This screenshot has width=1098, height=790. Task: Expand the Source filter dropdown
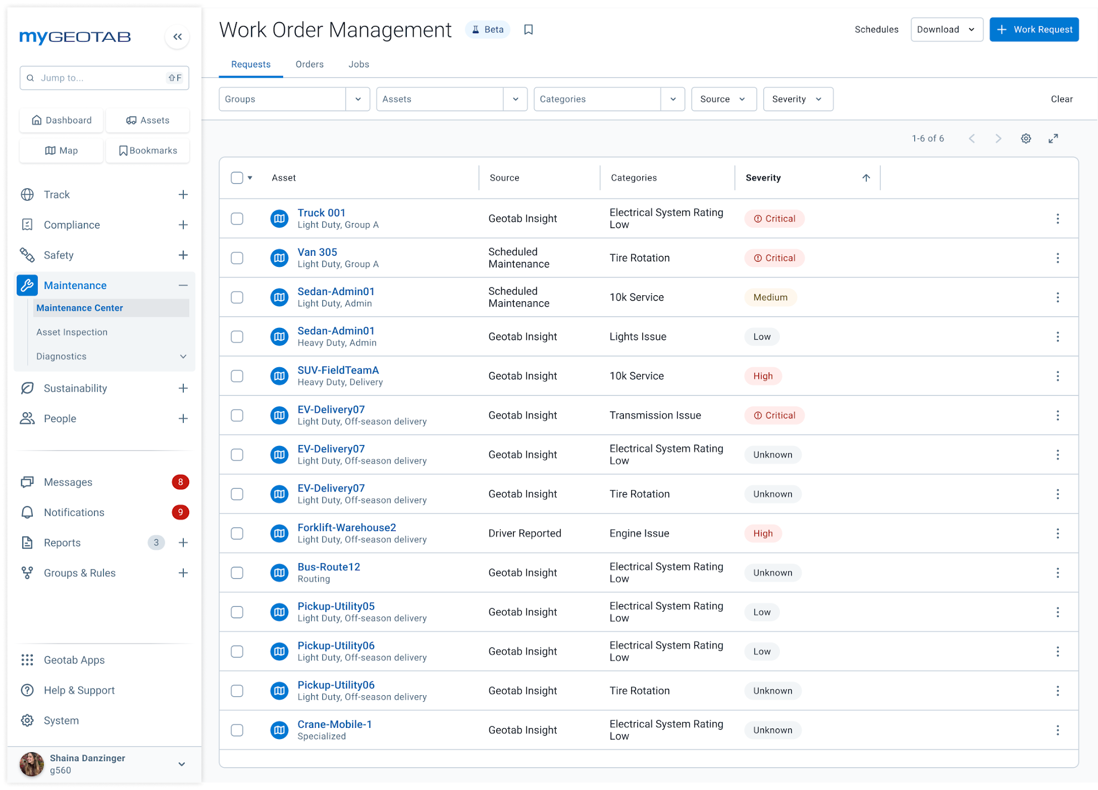pos(723,99)
